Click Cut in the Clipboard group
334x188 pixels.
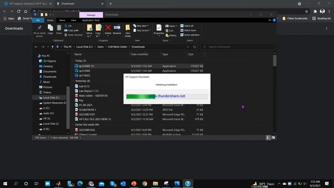68,26
